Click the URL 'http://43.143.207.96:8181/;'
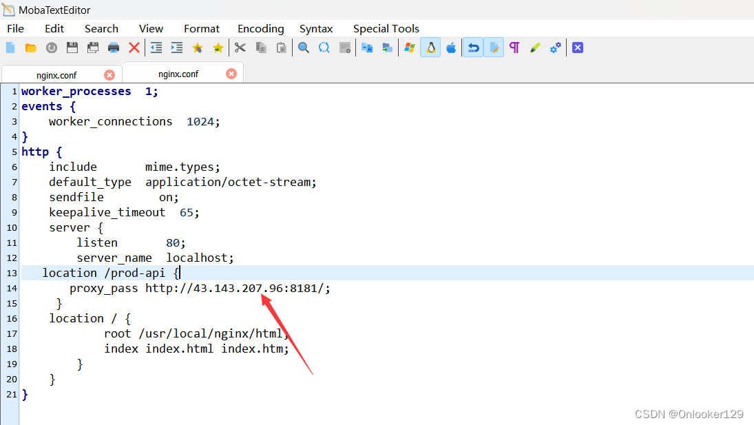754x425 pixels. click(x=238, y=288)
